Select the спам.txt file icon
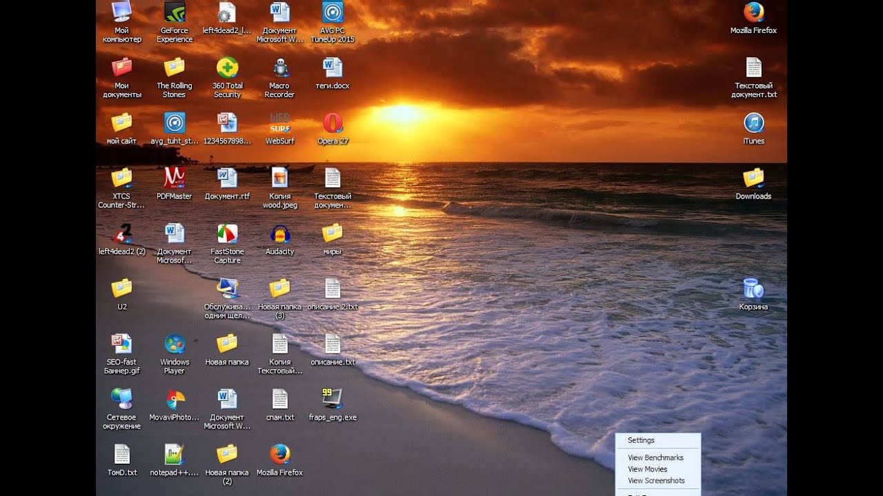This screenshot has width=883, height=496. (279, 404)
